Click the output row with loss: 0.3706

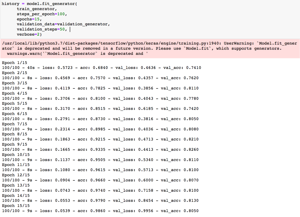100,98
